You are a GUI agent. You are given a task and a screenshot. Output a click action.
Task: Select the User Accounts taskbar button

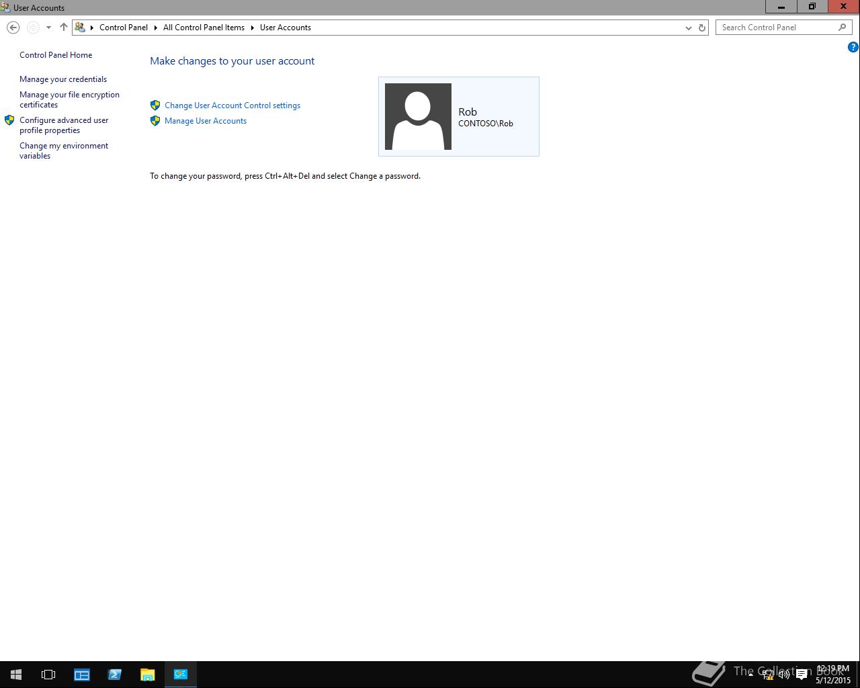pyautogui.click(x=181, y=675)
